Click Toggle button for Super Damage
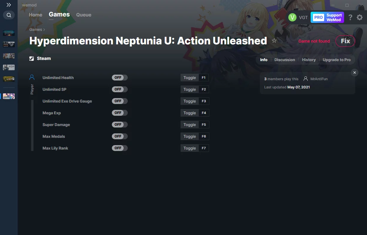Viewport: 367px width, 235px height. (190, 125)
